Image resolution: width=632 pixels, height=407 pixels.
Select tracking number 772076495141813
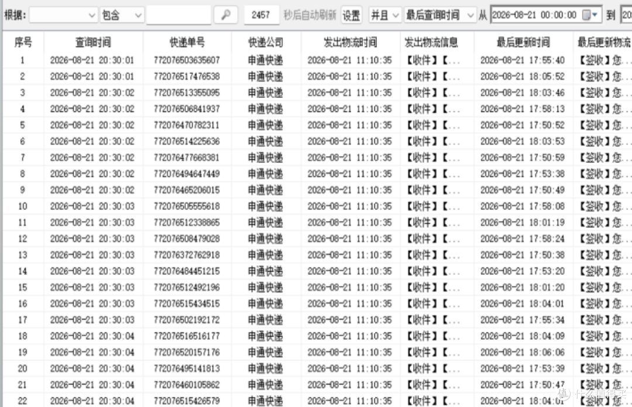point(187,369)
